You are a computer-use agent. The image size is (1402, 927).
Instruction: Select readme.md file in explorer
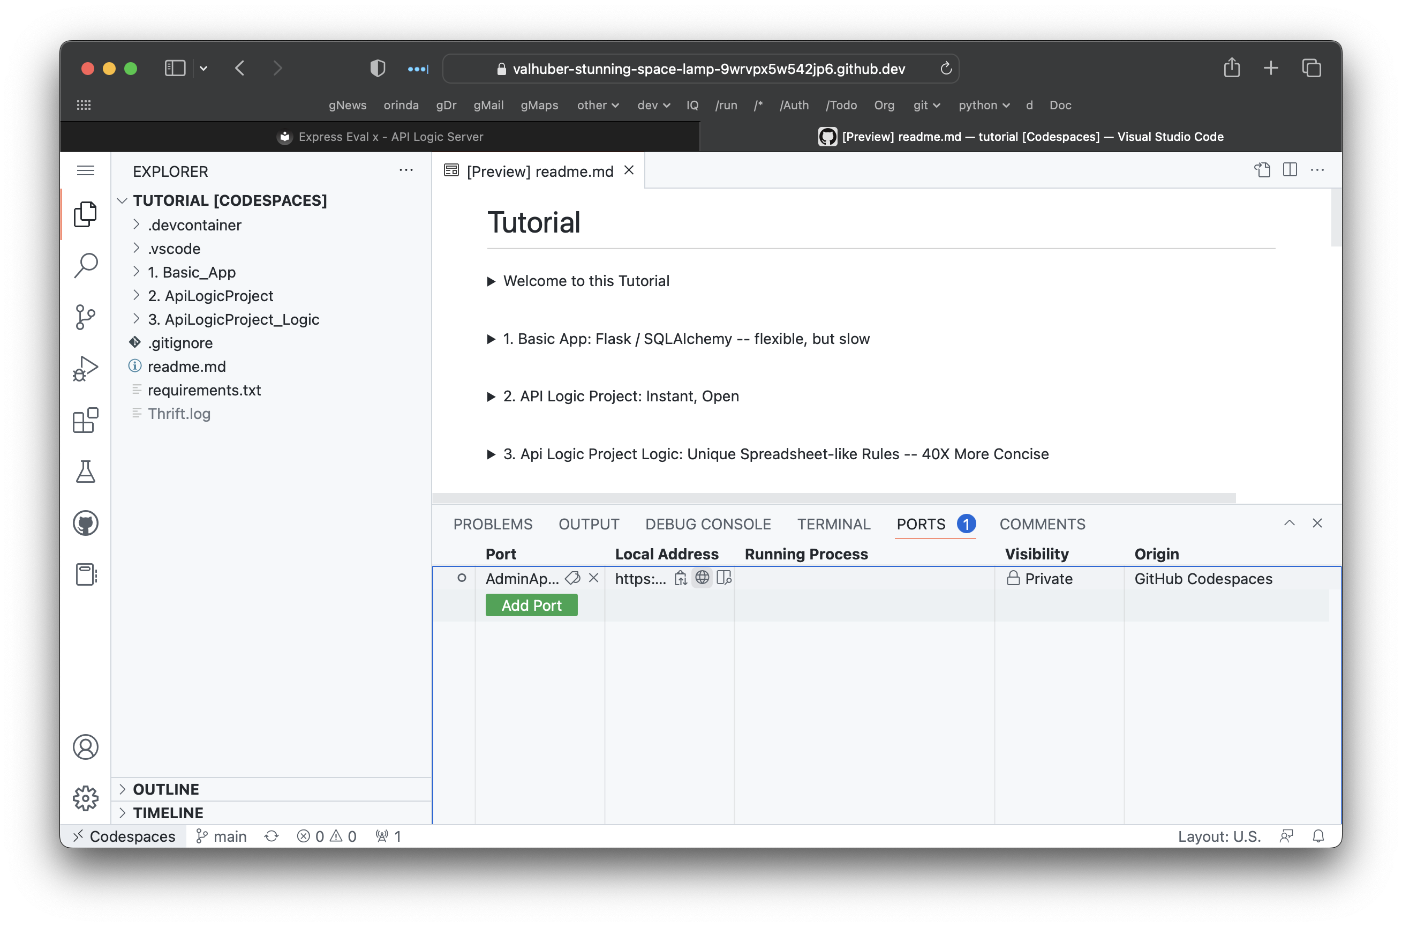(187, 365)
